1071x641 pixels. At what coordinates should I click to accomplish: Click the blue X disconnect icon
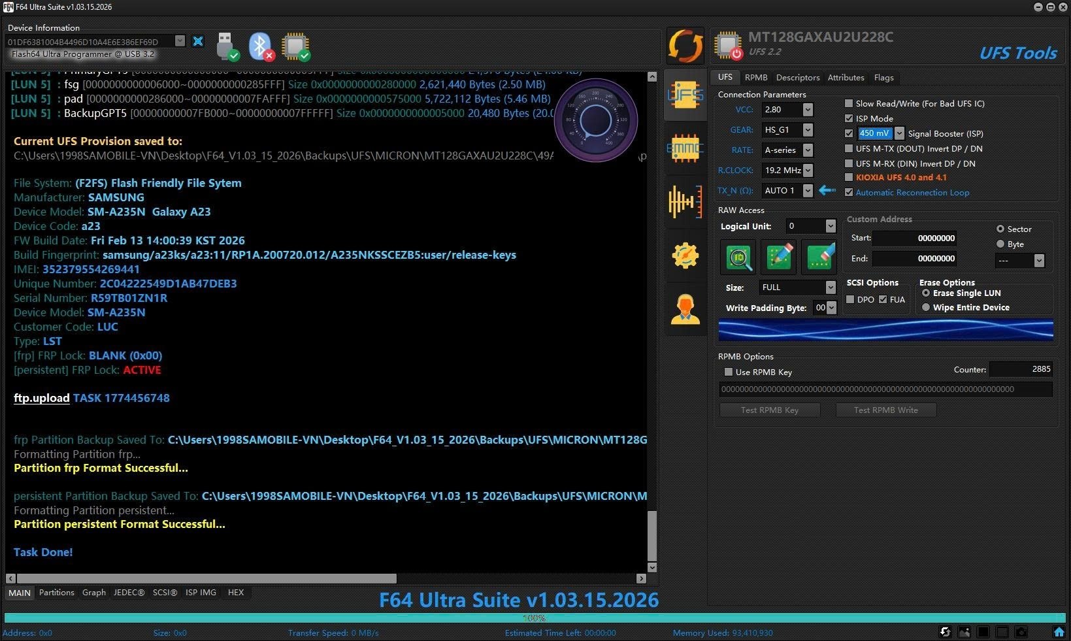click(x=198, y=41)
